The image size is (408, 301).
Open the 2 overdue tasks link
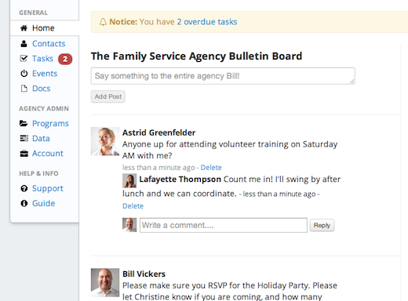click(x=207, y=22)
